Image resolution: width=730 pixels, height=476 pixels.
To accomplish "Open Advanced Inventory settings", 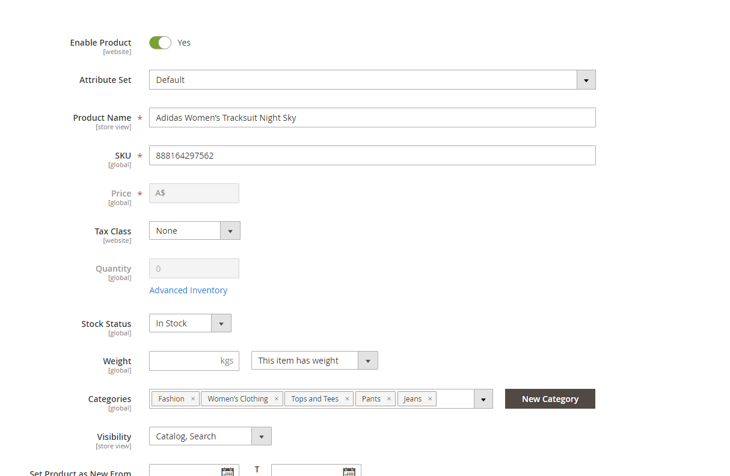I will (x=188, y=290).
